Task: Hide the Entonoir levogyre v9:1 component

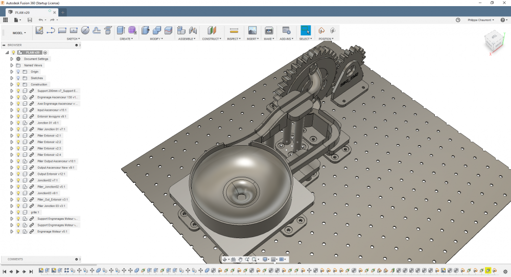Action: tap(18, 117)
